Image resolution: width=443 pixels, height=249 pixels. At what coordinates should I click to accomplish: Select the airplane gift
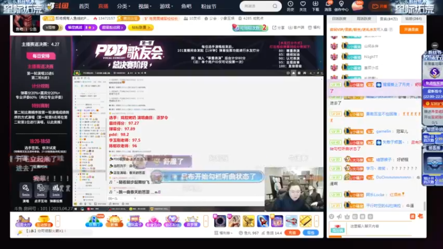tap(291, 221)
